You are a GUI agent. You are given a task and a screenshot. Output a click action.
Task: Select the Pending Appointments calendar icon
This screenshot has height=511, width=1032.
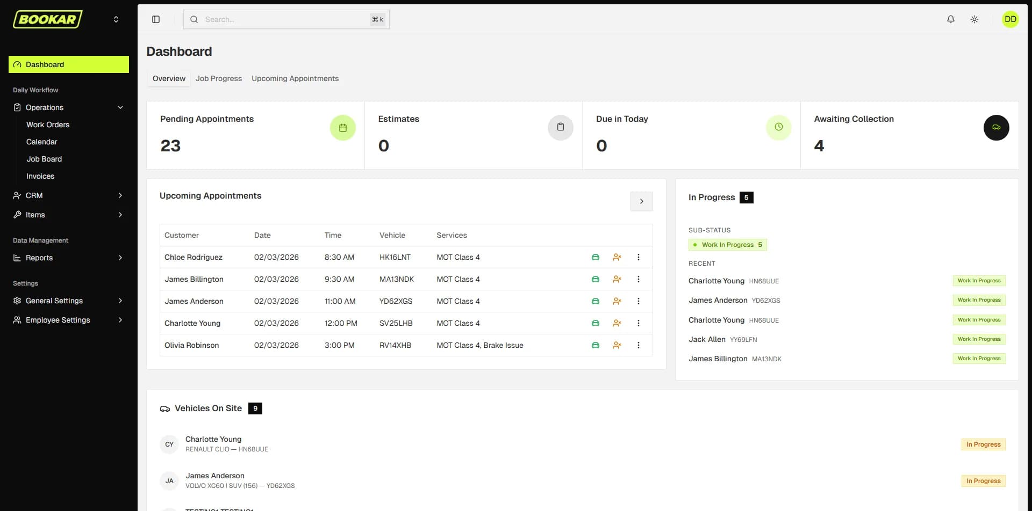342,128
